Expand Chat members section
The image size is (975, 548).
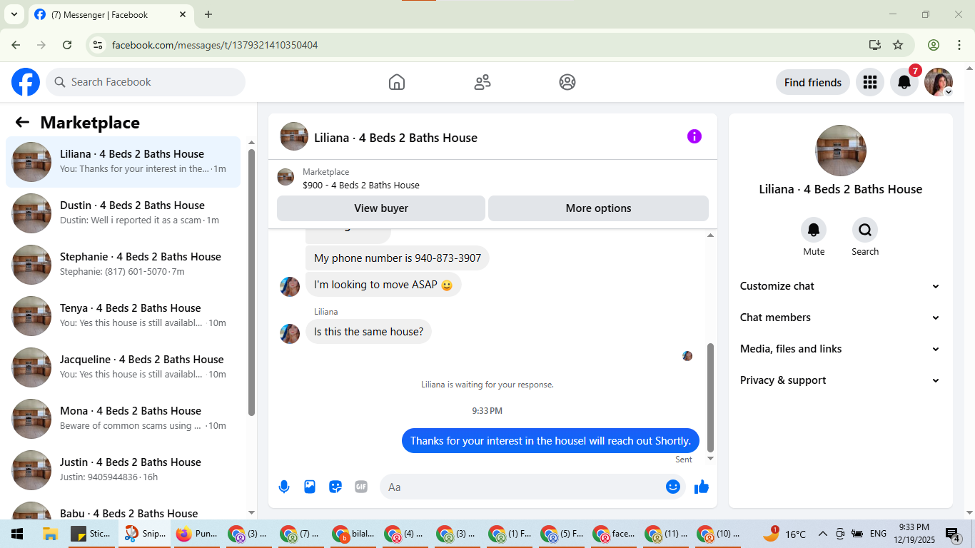(840, 318)
